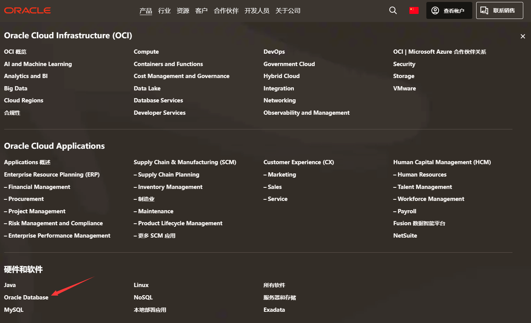Open Enterprise Performance Management link
This screenshot has height=323, width=531.
[57, 236]
